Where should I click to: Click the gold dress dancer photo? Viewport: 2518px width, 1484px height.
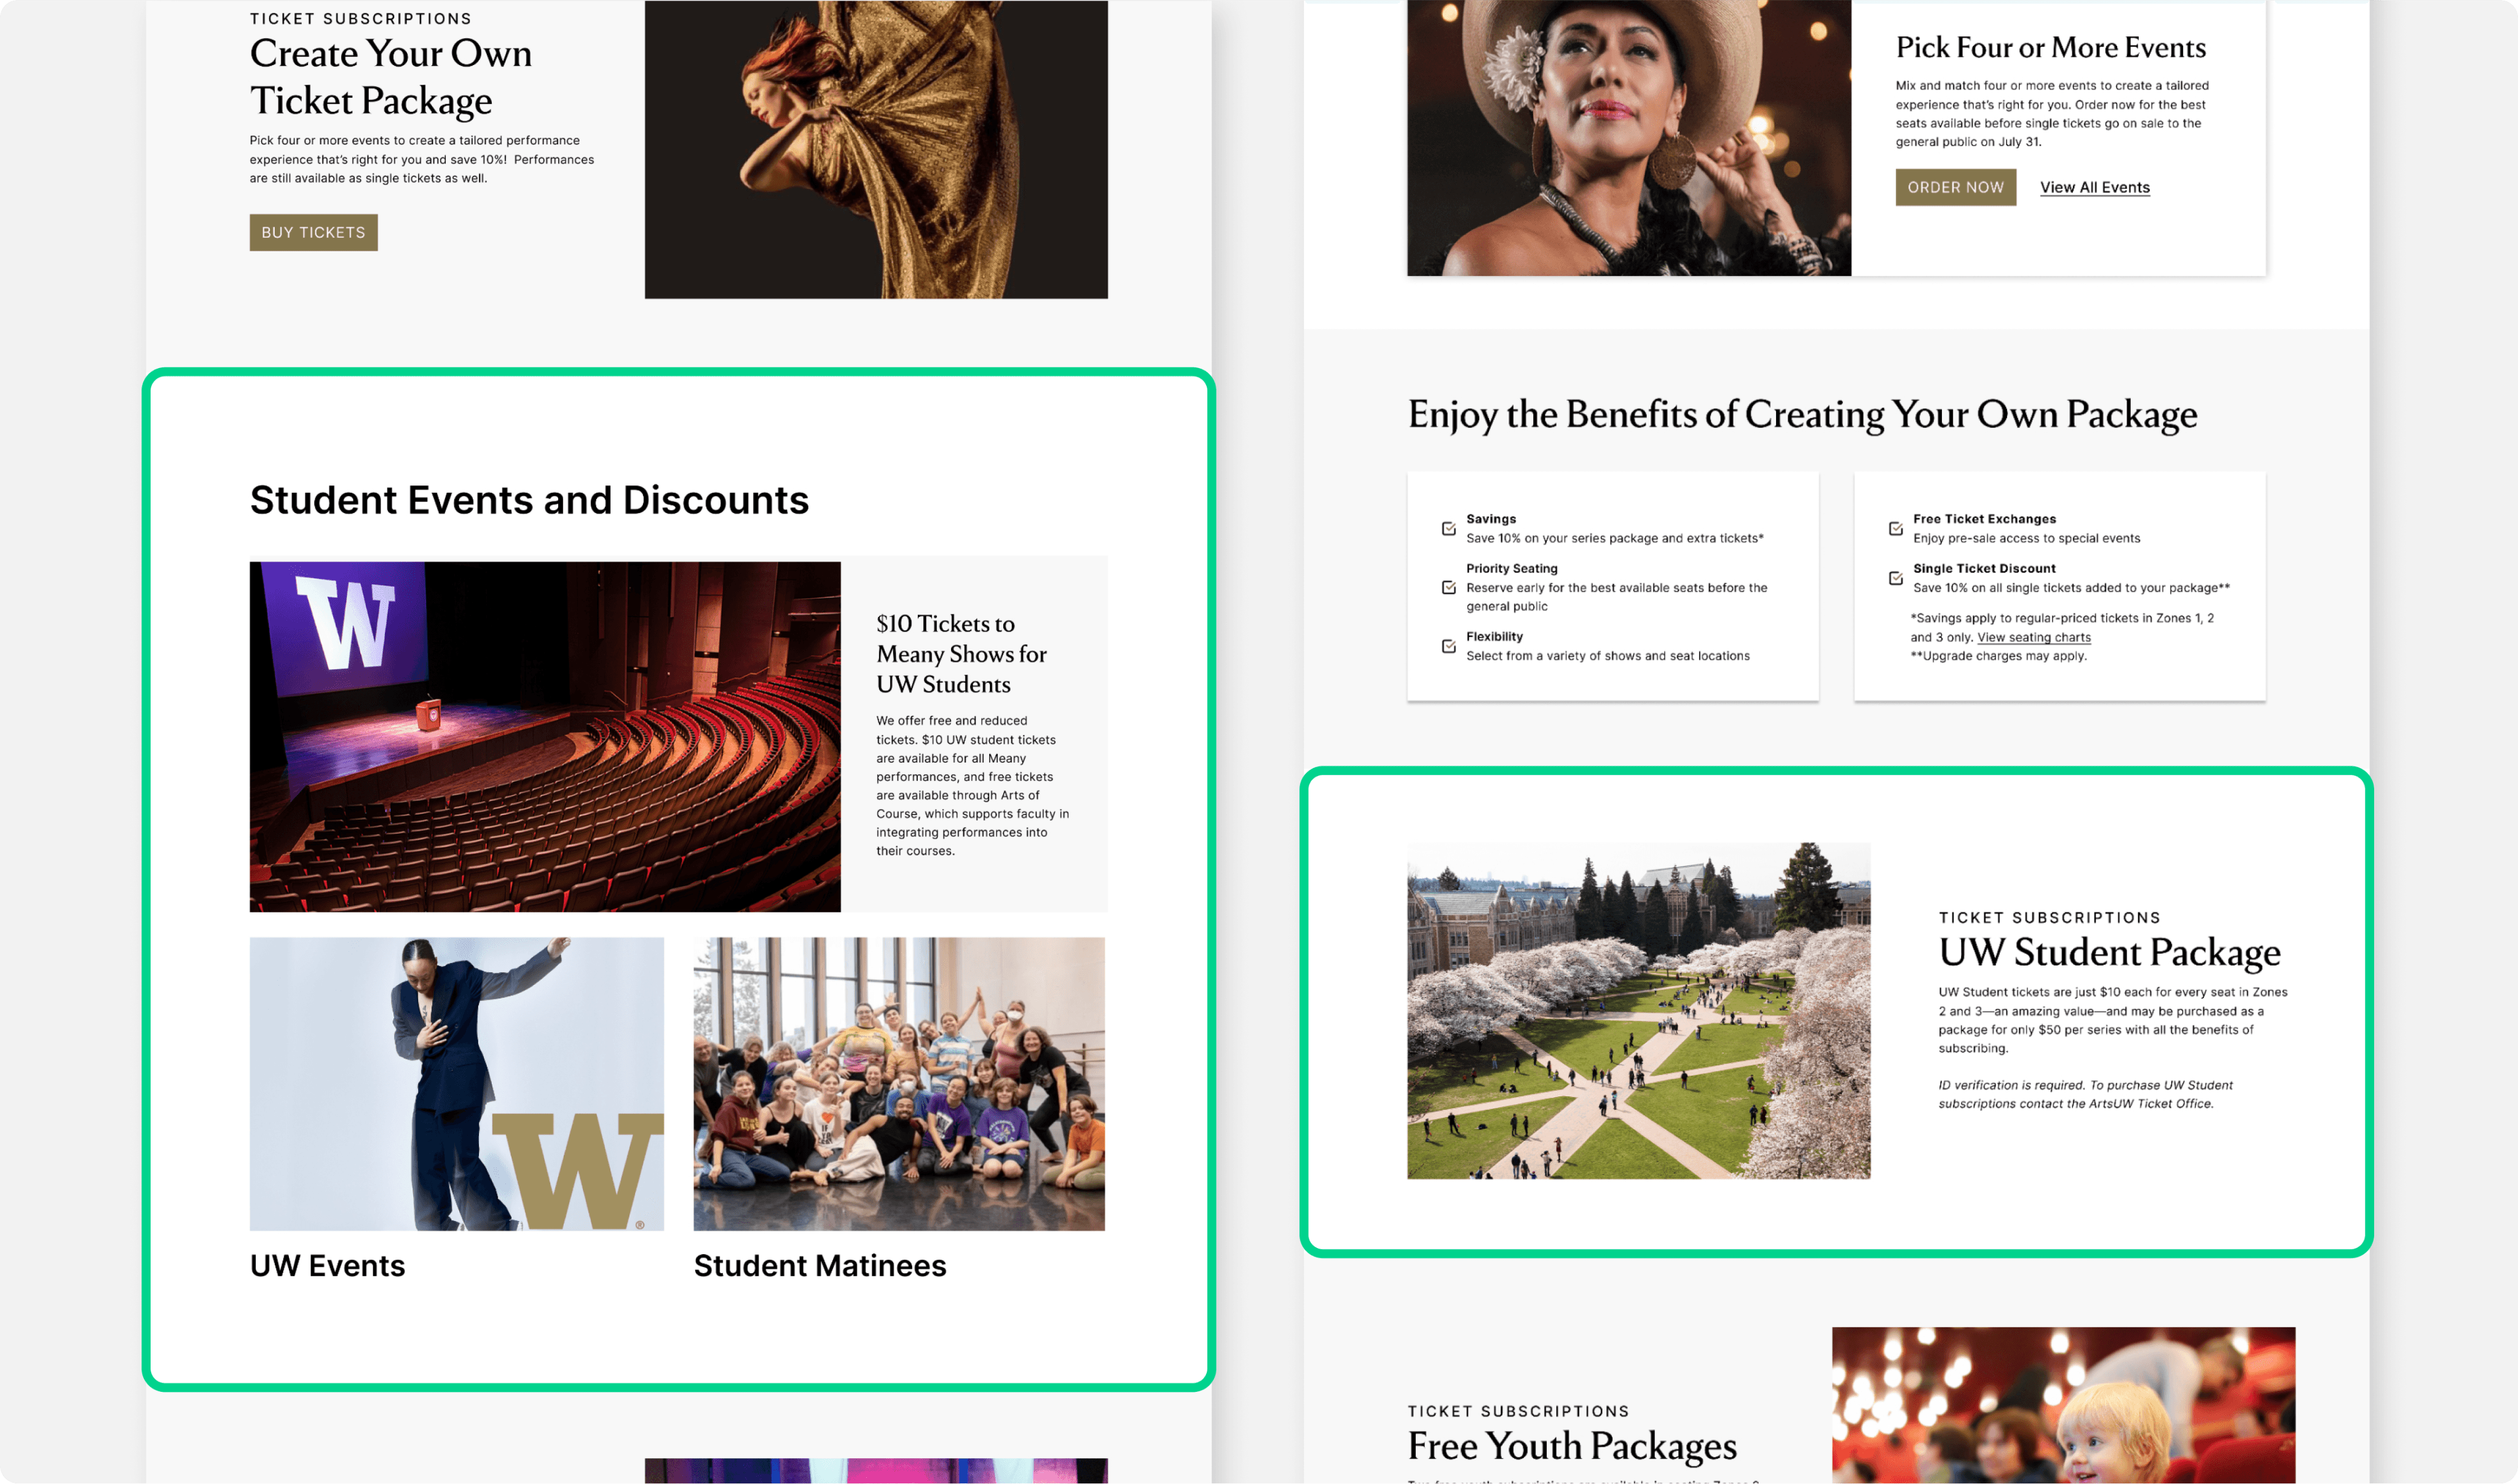coord(875,150)
